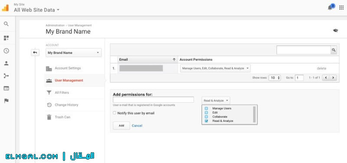The image size is (347, 163).
Task: Check the Manage Users permission
Action: click(206, 108)
